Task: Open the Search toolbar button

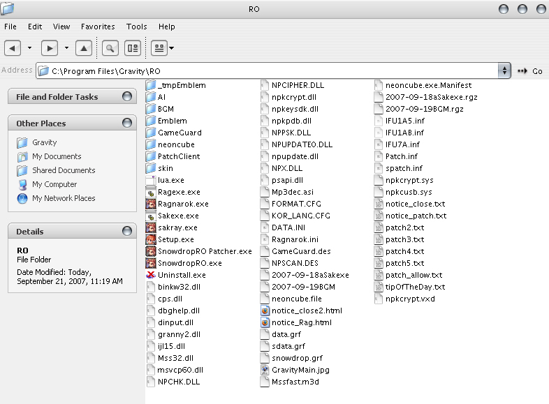Action: tap(110, 48)
